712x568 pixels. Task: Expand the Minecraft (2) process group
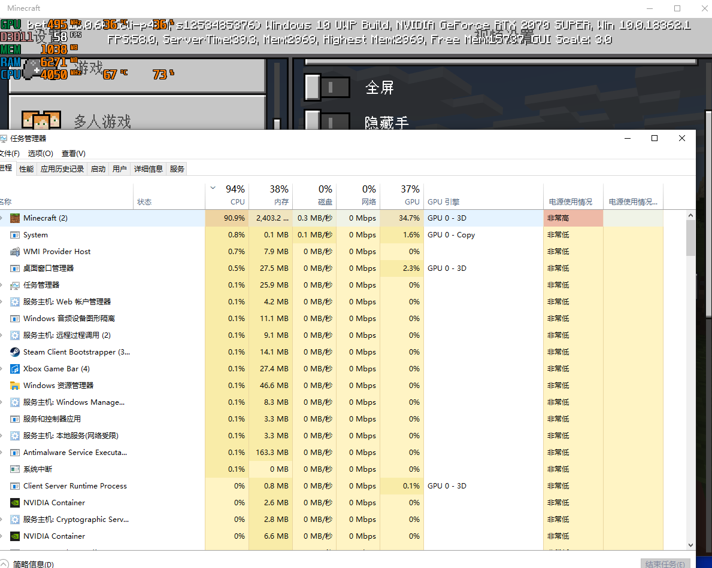tap(2, 218)
